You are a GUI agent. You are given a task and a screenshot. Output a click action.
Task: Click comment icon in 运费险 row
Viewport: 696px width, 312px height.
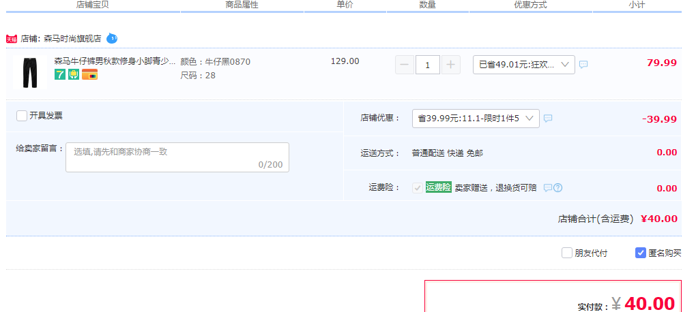point(548,188)
